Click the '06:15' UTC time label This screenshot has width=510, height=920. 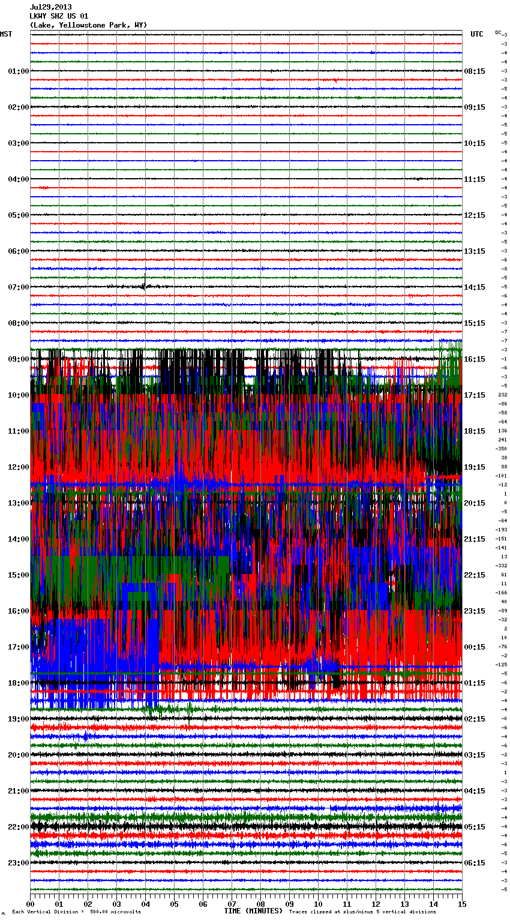(x=475, y=863)
